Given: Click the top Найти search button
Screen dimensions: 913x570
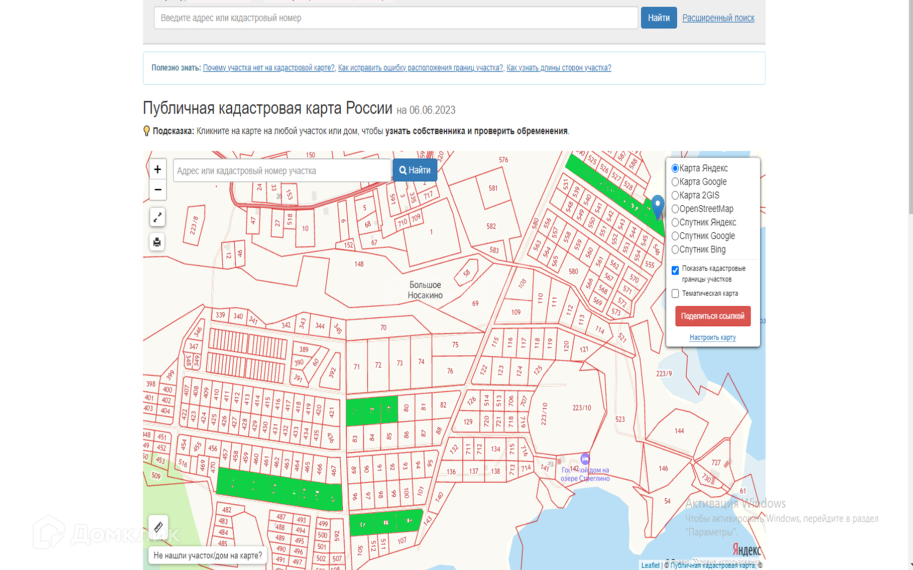Looking at the screenshot, I should (x=659, y=18).
